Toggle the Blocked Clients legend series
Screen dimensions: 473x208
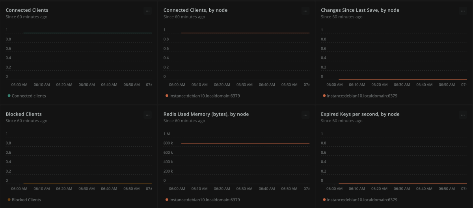[26, 200]
